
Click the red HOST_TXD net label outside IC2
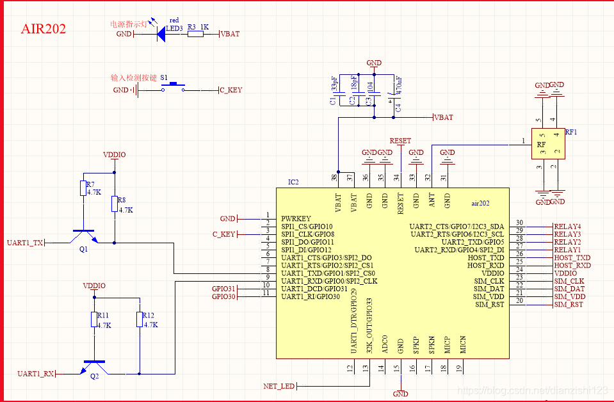click(x=572, y=258)
